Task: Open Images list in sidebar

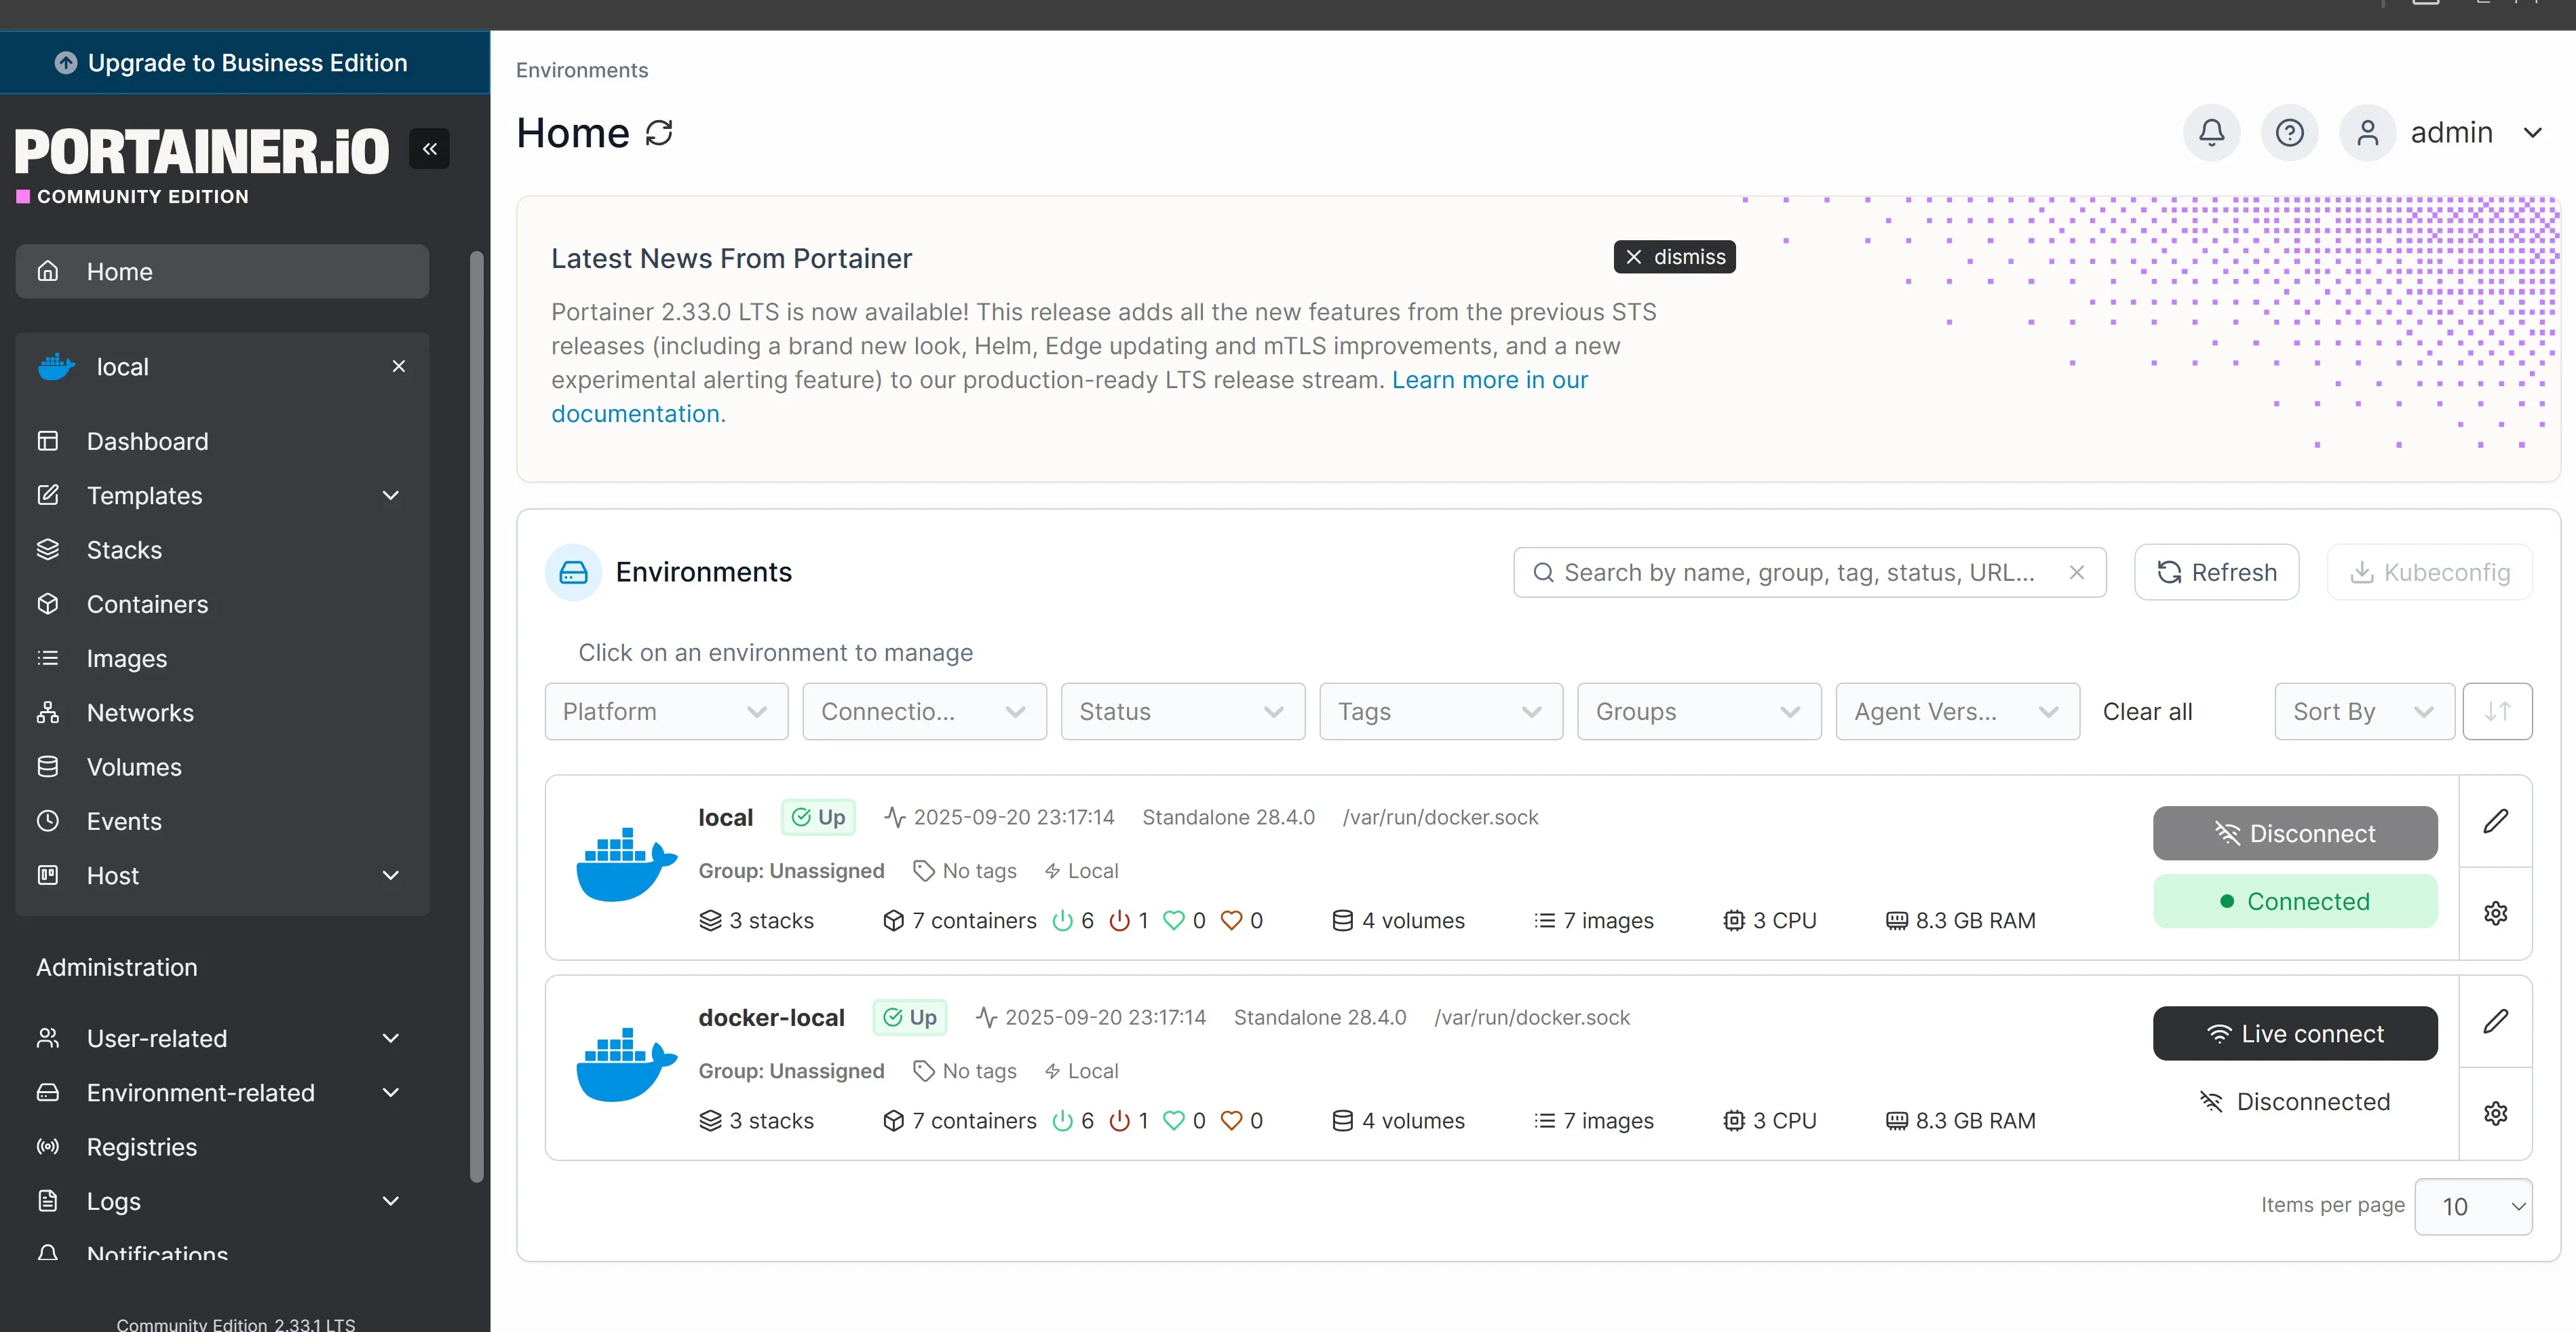Action: pos(222,658)
